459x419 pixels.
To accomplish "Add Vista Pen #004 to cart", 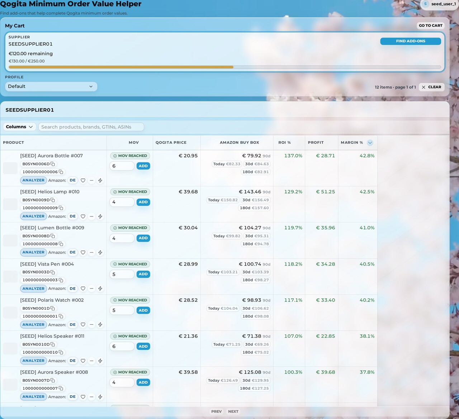I will (143, 274).
